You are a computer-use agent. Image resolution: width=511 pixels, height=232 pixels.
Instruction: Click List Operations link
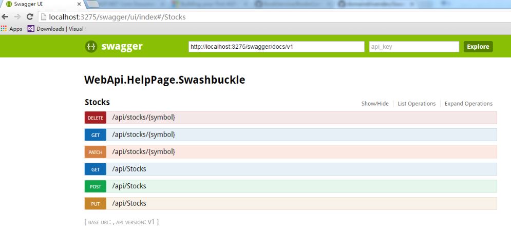point(417,104)
